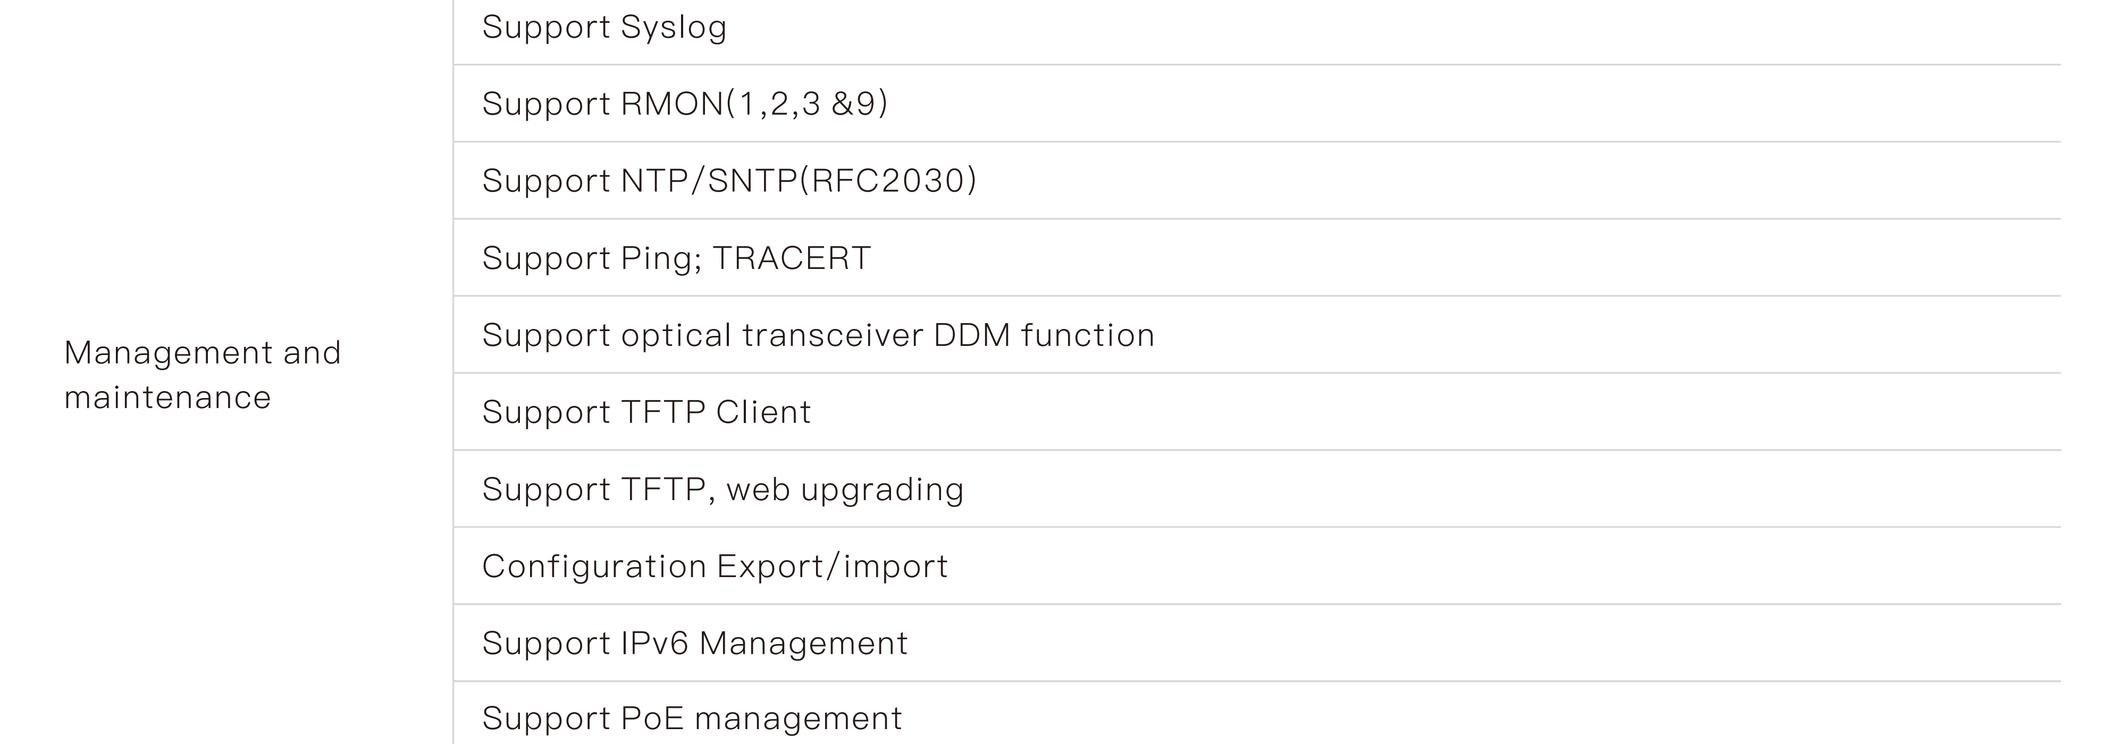Click the word TRACERT
Viewport: 2109px width, 744px height.
(x=791, y=259)
